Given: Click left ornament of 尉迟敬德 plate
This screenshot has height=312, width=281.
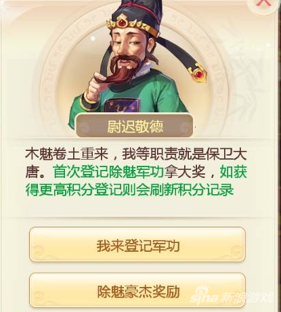Looking at the screenshot, I should (84, 128).
